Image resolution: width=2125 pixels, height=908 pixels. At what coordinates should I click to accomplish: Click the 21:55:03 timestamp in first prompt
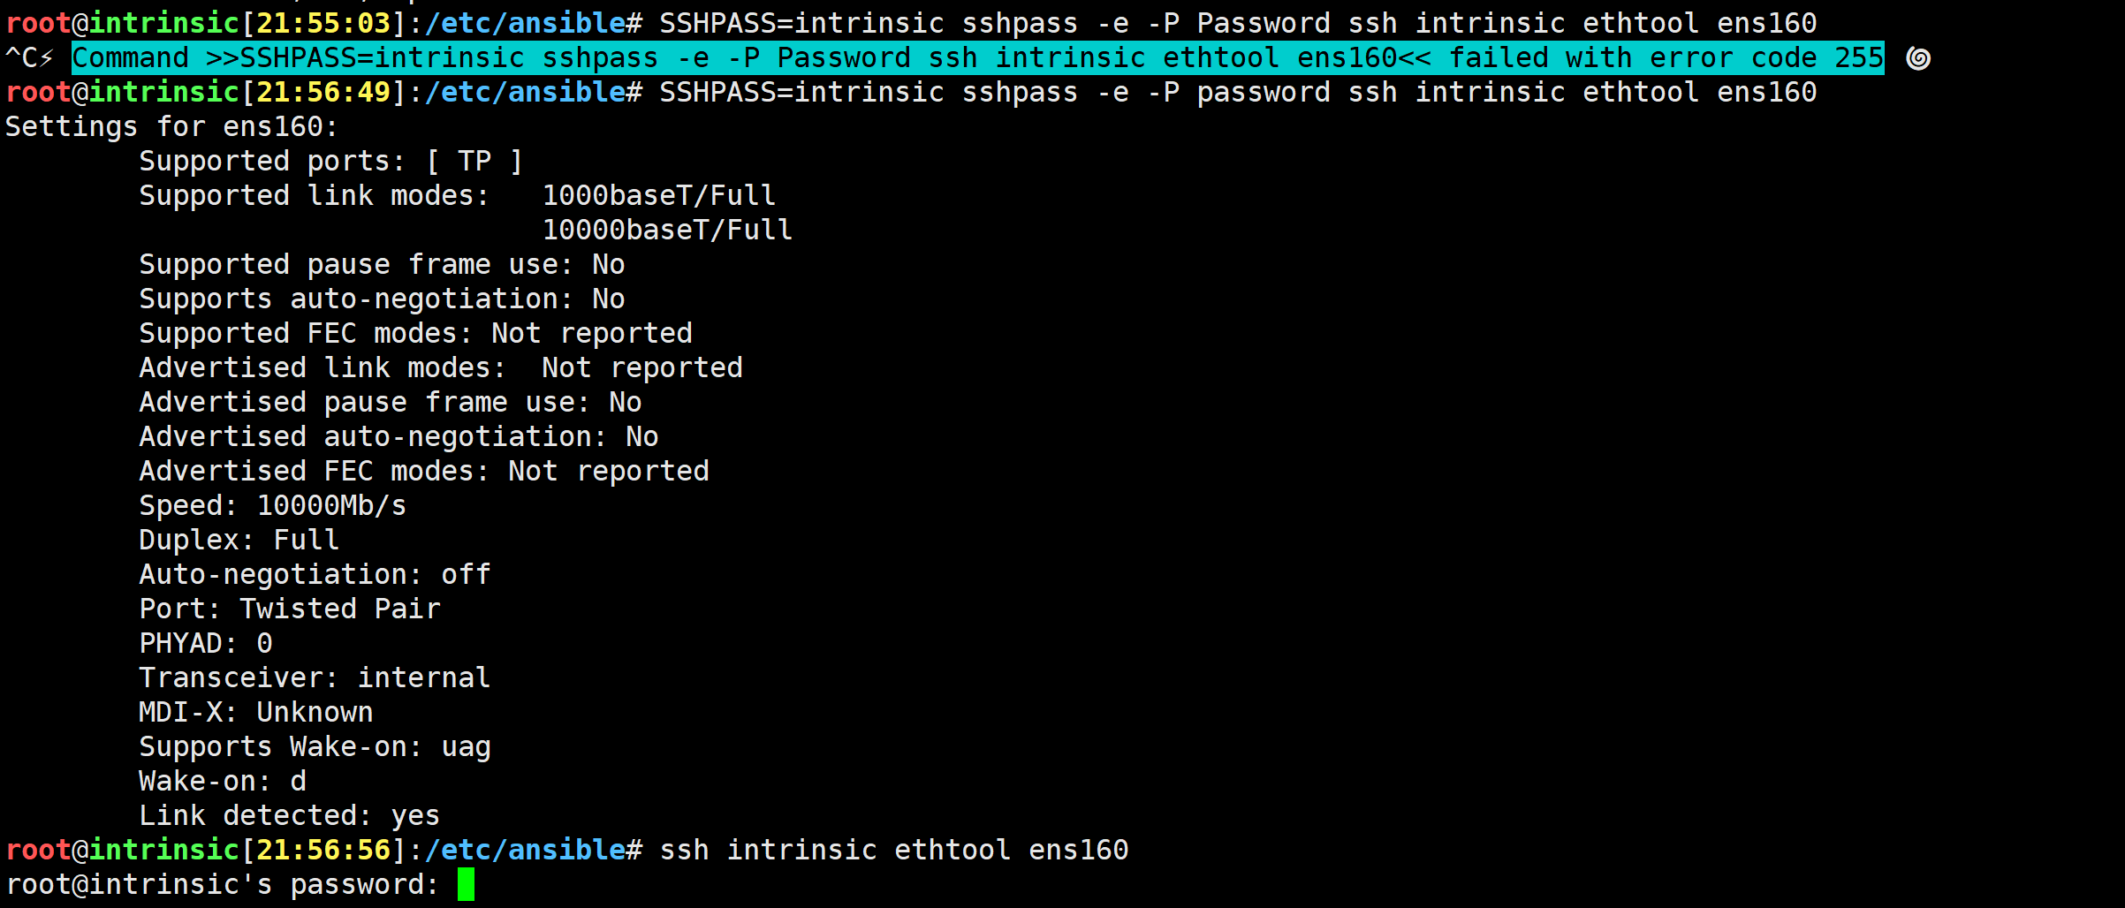click(323, 23)
